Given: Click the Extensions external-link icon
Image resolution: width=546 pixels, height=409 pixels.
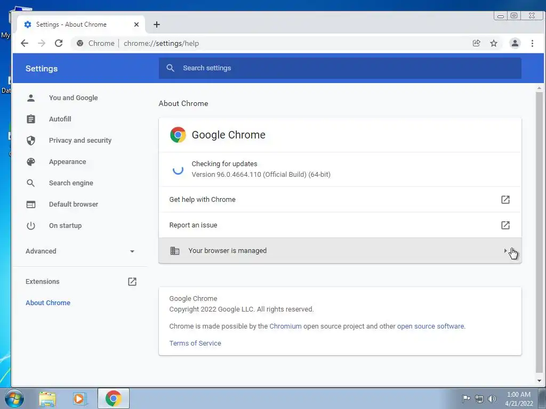Looking at the screenshot, I should coord(132,281).
